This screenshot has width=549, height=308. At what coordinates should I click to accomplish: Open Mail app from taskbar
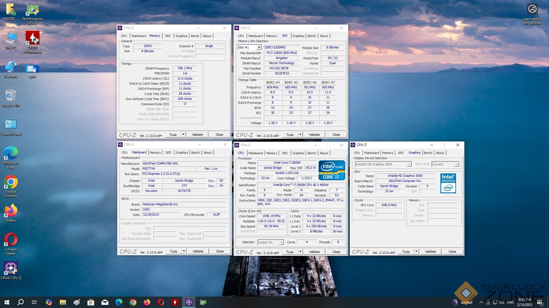105,302
